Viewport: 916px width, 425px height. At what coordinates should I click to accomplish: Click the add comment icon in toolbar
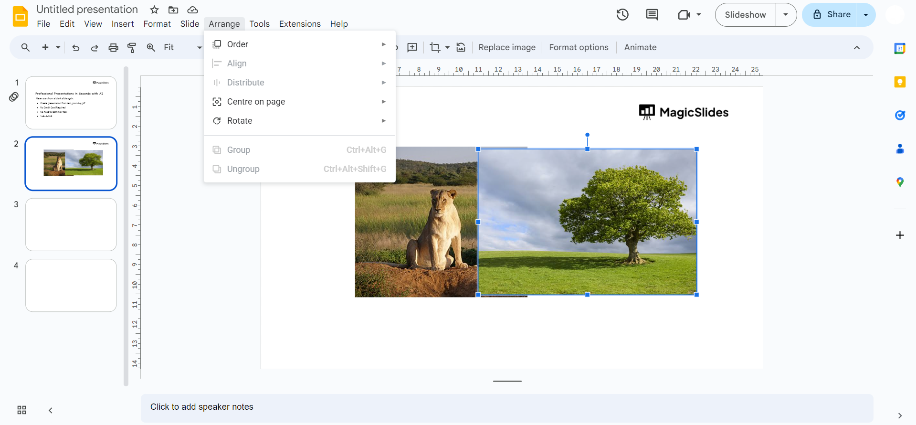click(x=412, y=47)
